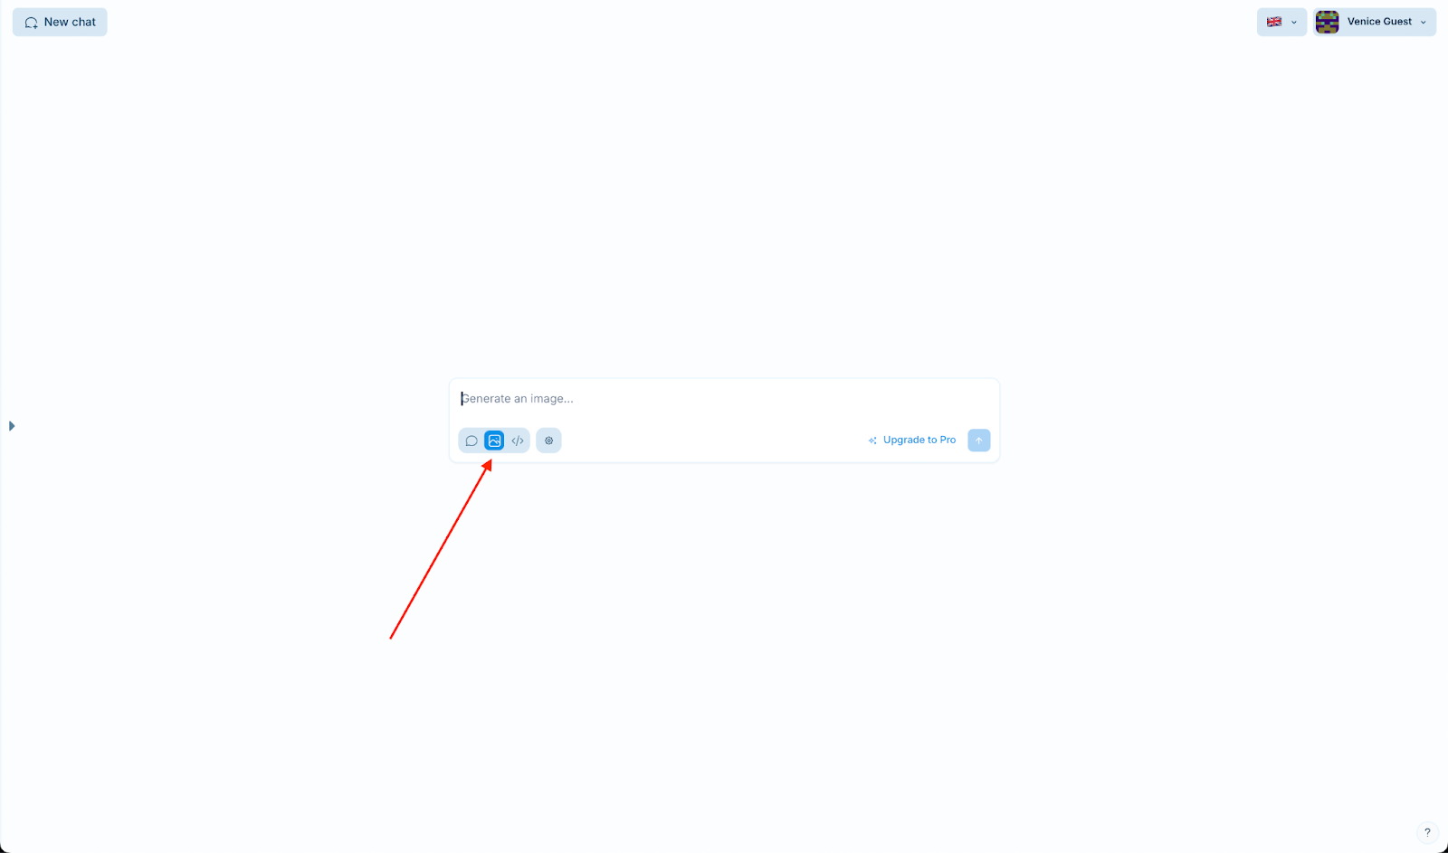Open the help question mark icon
1448x853 pixels.
1427,832
